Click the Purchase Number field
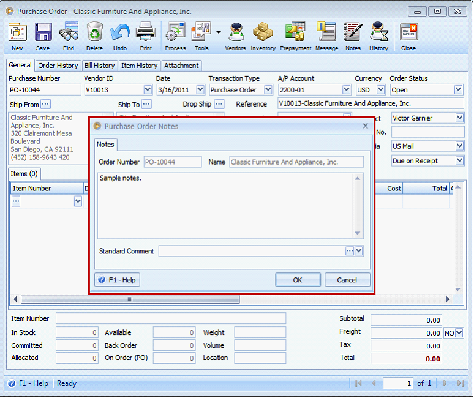The height and width of the screenshot is (398, 474). (x=45, y=90)
